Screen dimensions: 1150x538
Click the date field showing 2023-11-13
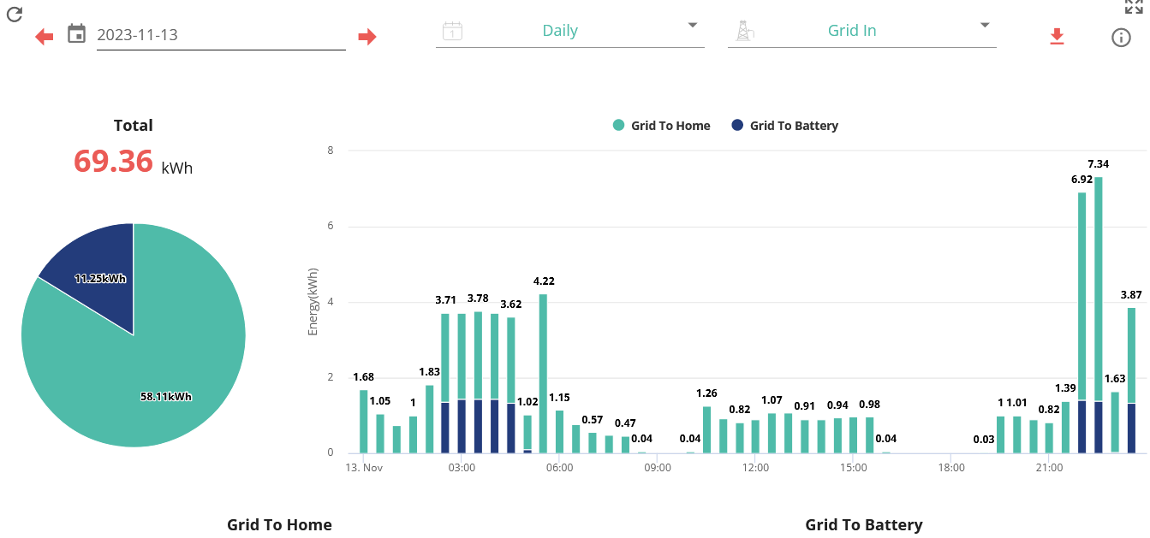(221, 35)
